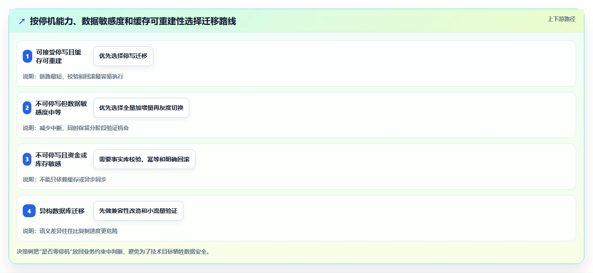Click the 优先选择全量加增量再灰度切换 button
Screen dimensions: 593x273
(141, 108)
